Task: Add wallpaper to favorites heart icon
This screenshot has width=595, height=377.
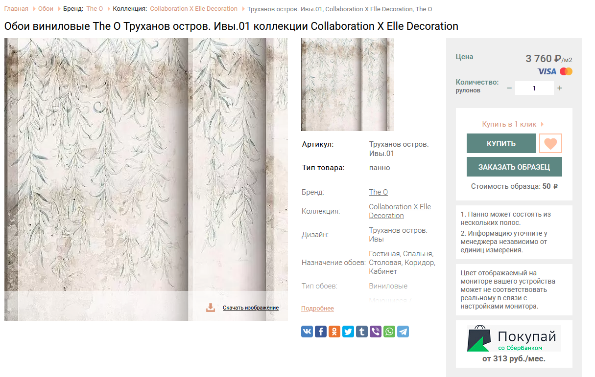Action: [x=550, y=143]
